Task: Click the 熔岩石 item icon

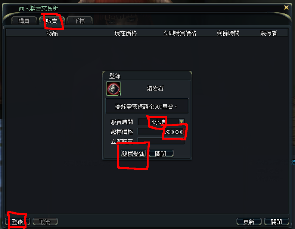Action: 114,89
